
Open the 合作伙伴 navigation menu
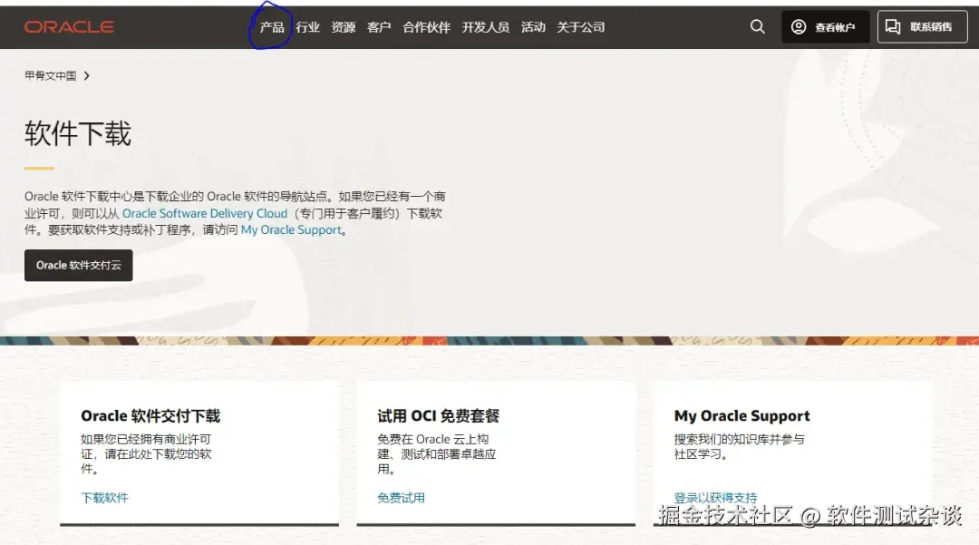point(425,27)
